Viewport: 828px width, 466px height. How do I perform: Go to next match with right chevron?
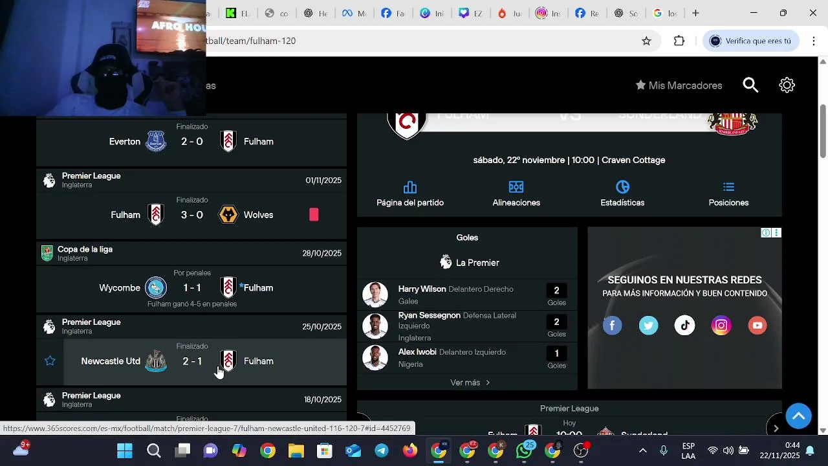tap(776, 428)
